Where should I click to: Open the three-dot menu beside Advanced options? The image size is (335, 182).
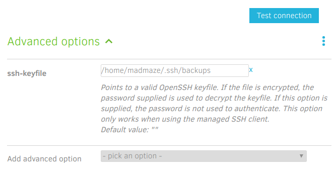coord(323,41)
